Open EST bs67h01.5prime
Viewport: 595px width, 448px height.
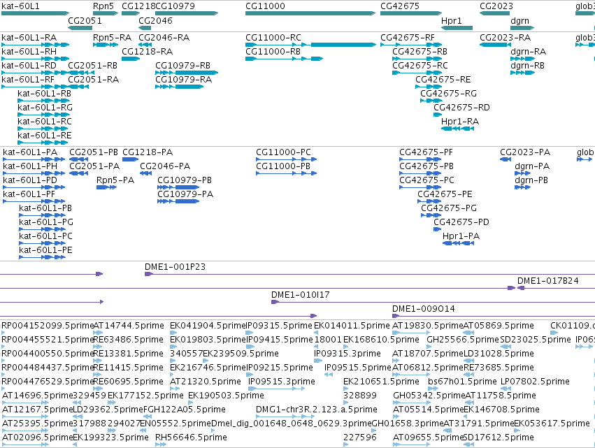click(x=433, y=389)
